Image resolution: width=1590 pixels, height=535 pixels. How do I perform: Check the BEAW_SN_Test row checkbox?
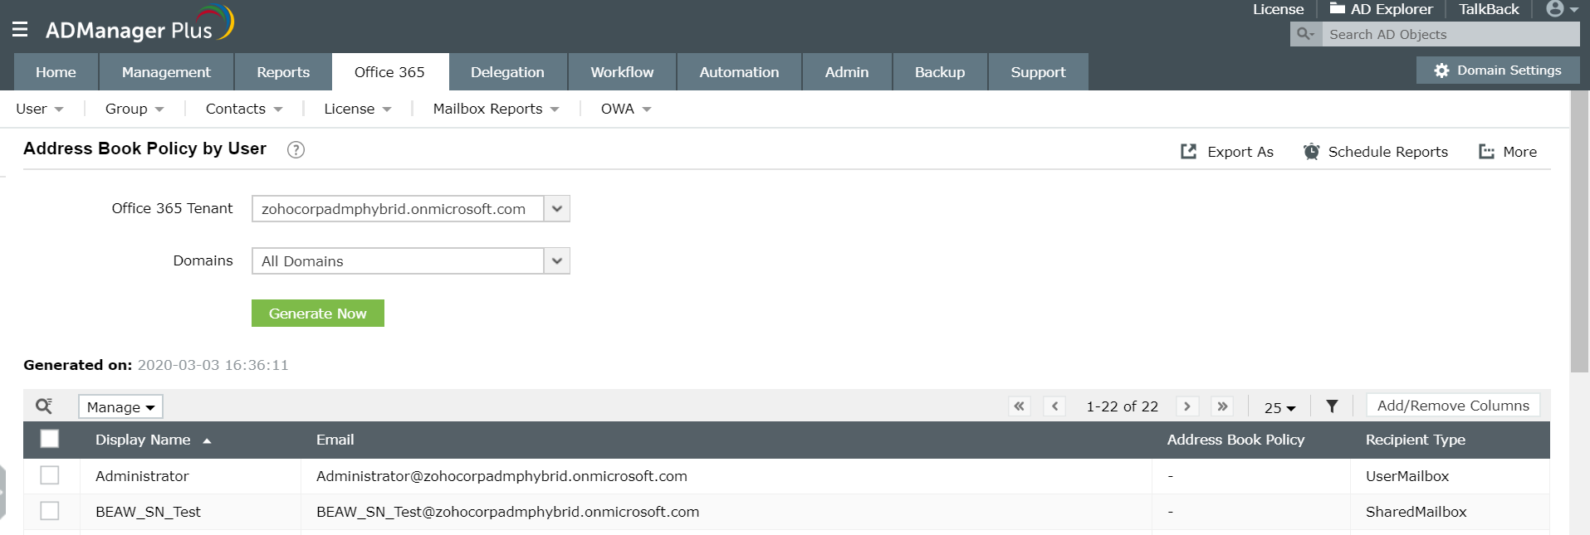click(x=50, y=511)
